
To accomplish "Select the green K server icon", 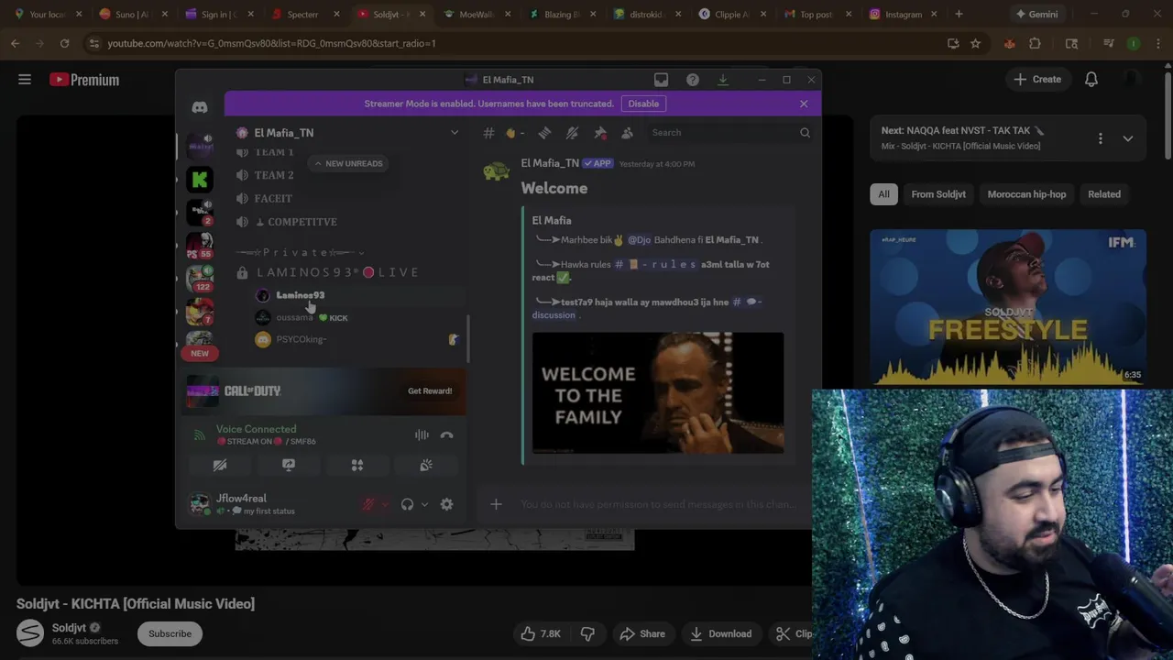I will [x=200, y=180].
